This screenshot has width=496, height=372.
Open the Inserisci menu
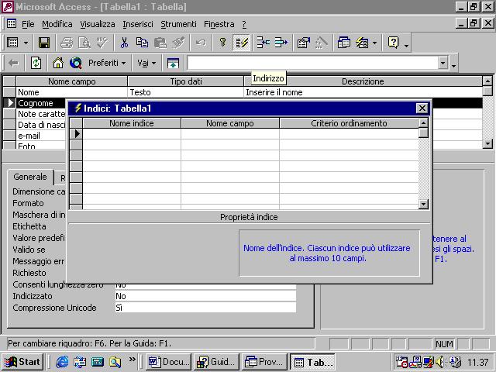[x=138, y=24]
